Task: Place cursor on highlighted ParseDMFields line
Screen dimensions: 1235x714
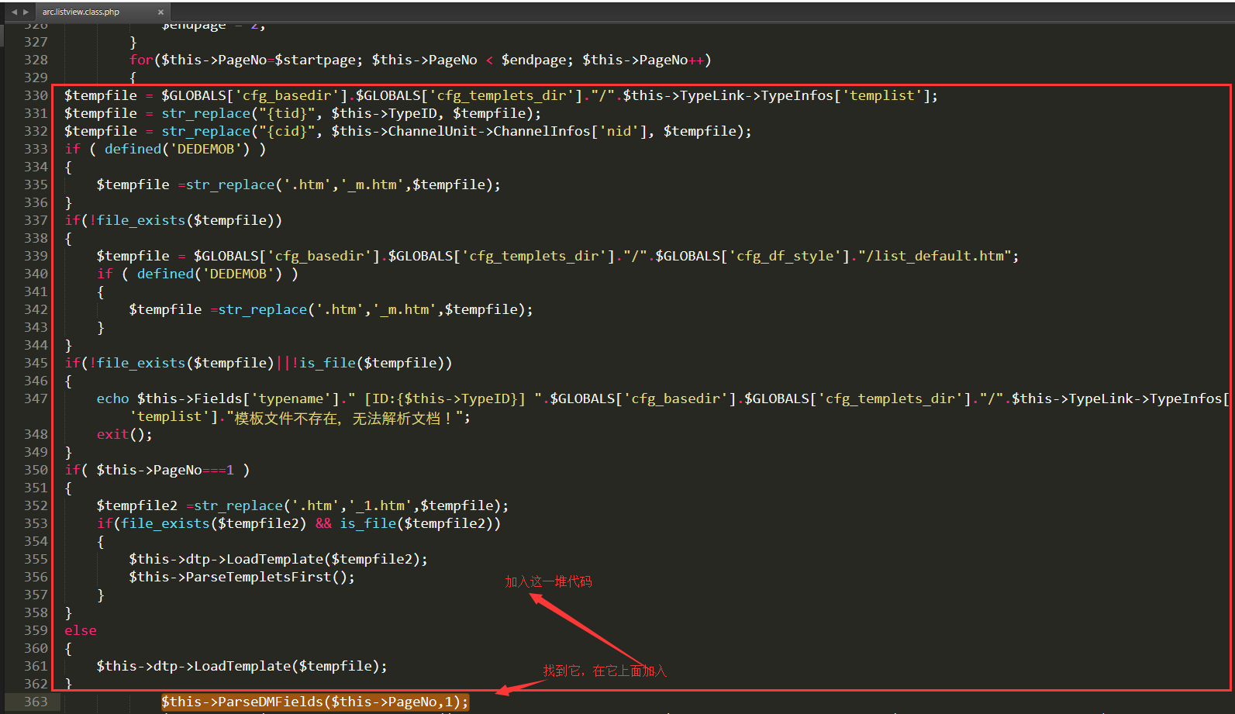Action: click(315, 702)
